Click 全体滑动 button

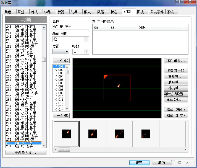[176, 100]
